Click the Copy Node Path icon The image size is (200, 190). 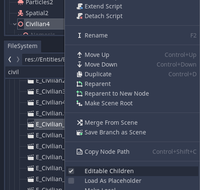click(x=80, y=152)
